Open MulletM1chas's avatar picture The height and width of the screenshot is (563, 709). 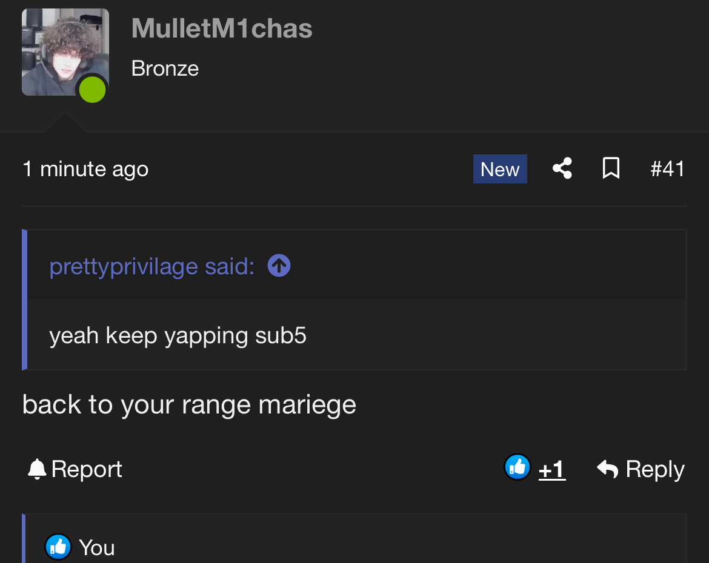(61, 48)
